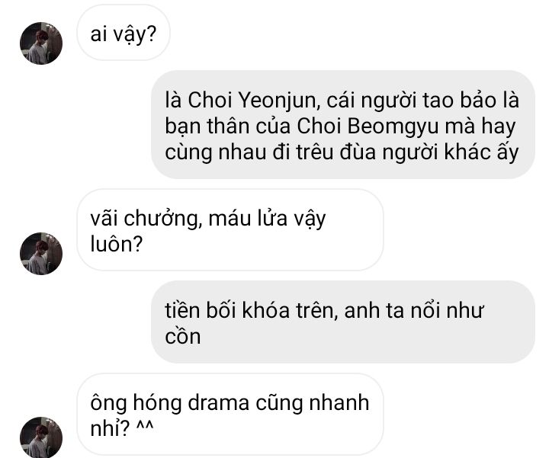Image resolution: width=549 pixels, height=458 pixels.
Task: Click the words 'máu lửa' in the white bubble
Action: (248, 219)
